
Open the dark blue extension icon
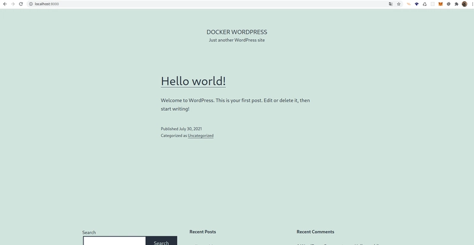click(x=417, y=4)
